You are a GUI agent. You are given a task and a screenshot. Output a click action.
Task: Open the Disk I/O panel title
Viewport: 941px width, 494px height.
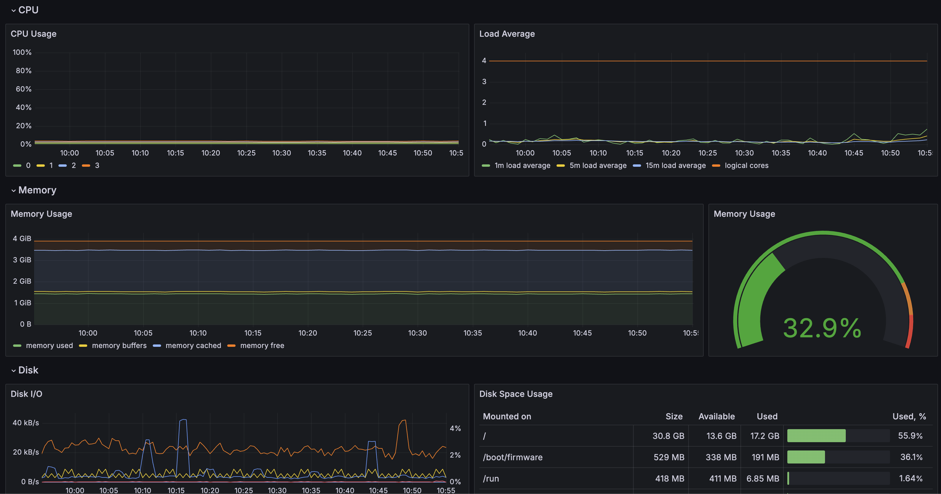26,394
